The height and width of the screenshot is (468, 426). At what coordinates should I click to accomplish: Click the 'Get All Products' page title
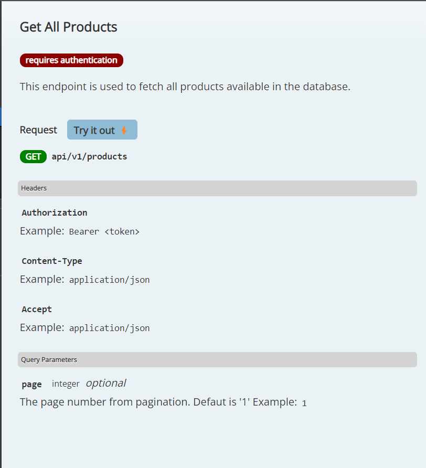pyautogui.click(x=68, y=27)
